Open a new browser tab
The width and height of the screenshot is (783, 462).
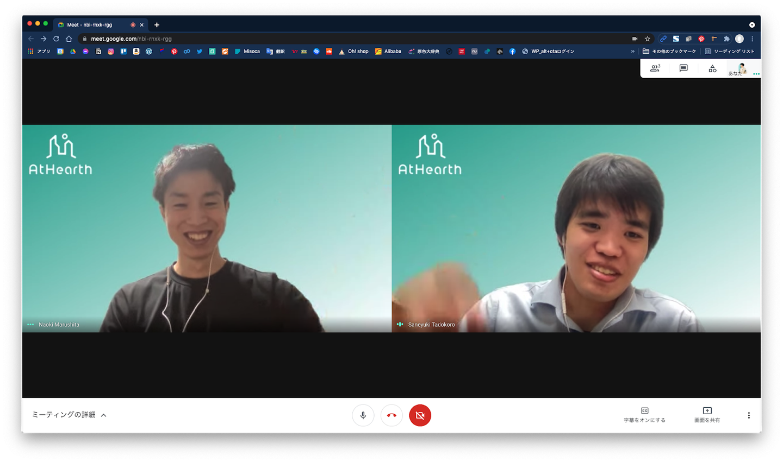157,25
